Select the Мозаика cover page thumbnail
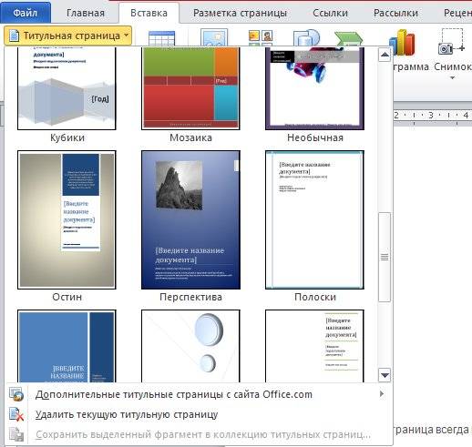 tap(190, 88)
